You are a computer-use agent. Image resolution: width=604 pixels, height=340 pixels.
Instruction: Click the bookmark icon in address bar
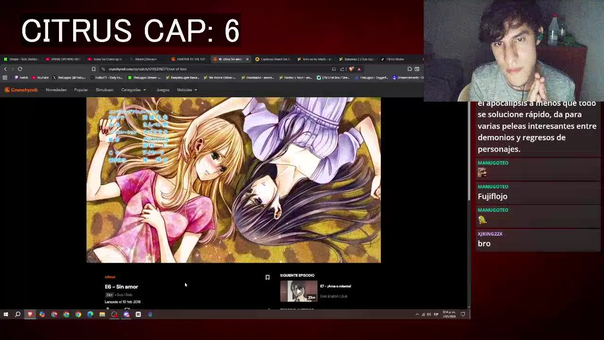tap(93, 69)
